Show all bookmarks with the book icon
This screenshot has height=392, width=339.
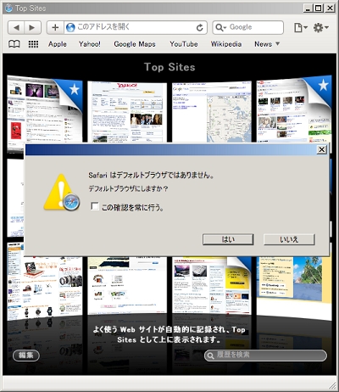point(14,44)
